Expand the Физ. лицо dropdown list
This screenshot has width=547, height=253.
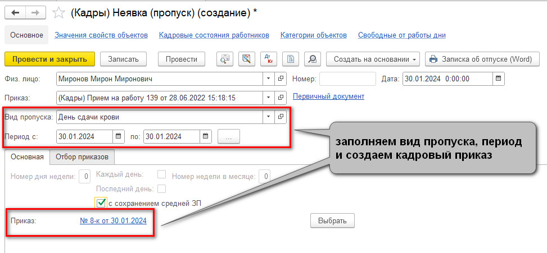(268, 79)
